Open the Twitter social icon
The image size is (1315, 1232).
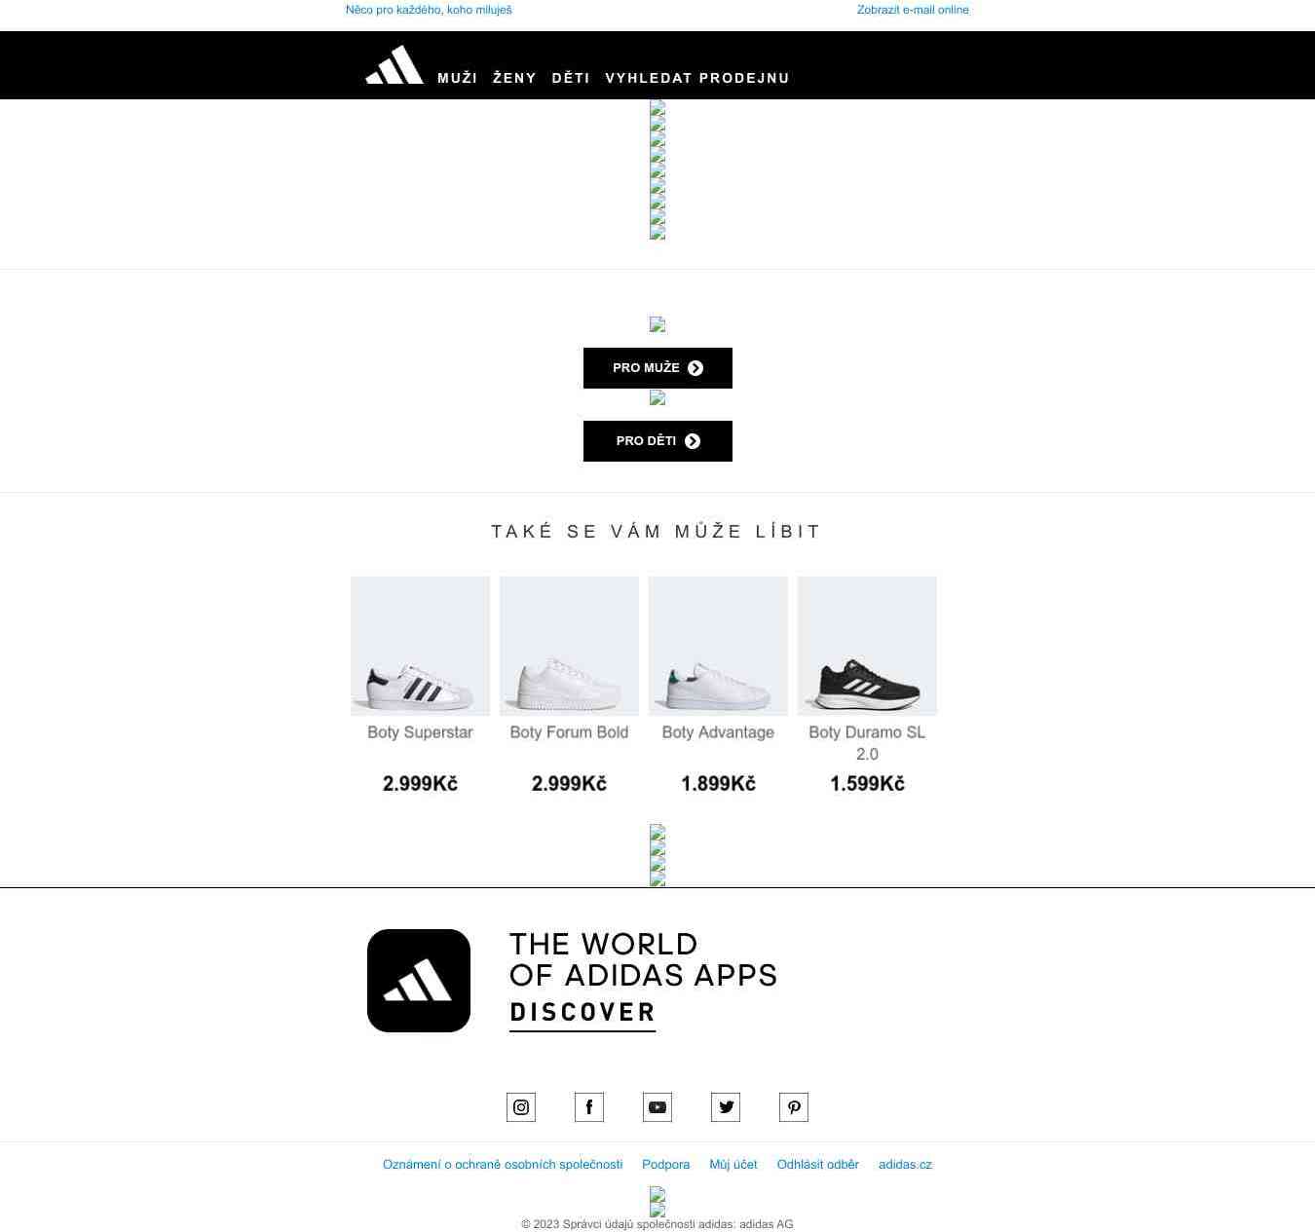pos(726,1107)
